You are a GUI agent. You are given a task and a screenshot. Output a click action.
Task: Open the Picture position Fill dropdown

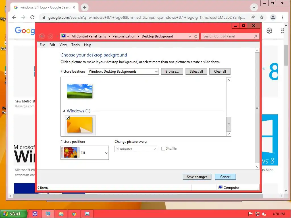(x=85, y=153)
